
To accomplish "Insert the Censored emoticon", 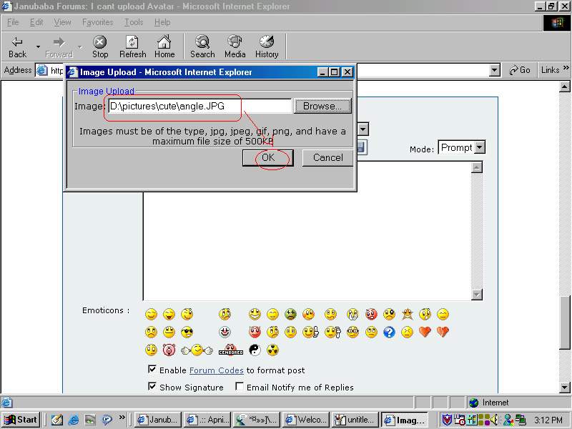I will (230, 350).
